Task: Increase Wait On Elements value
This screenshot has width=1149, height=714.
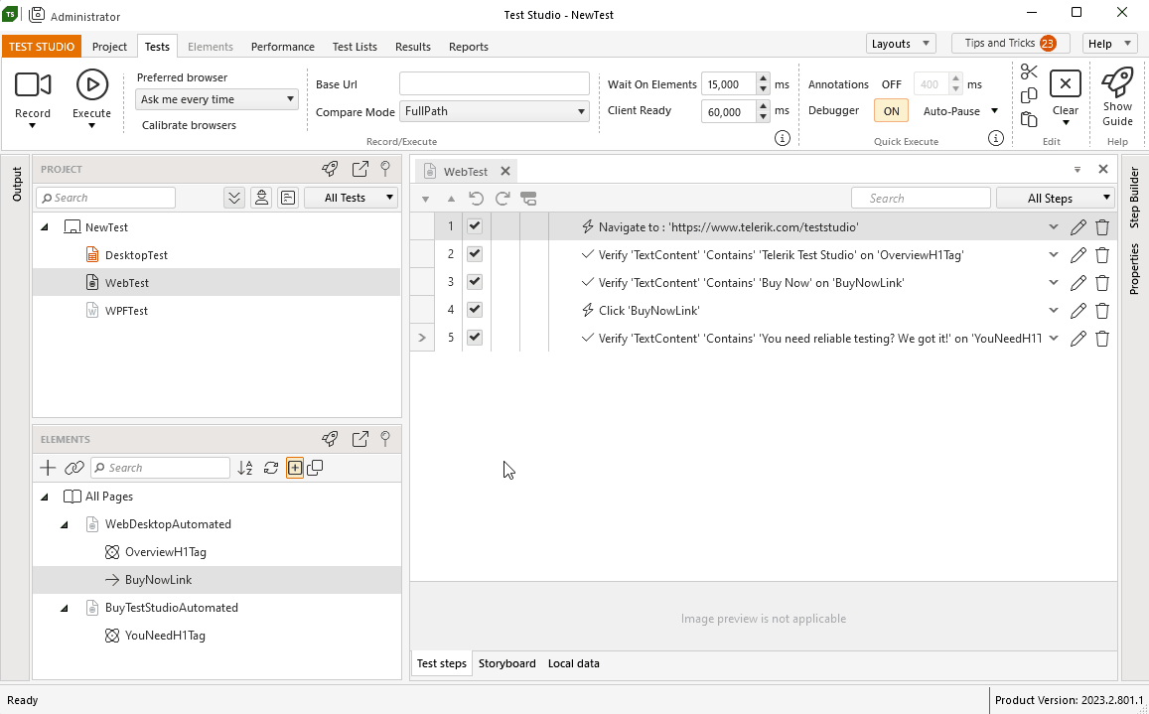Action: point(763,78)
